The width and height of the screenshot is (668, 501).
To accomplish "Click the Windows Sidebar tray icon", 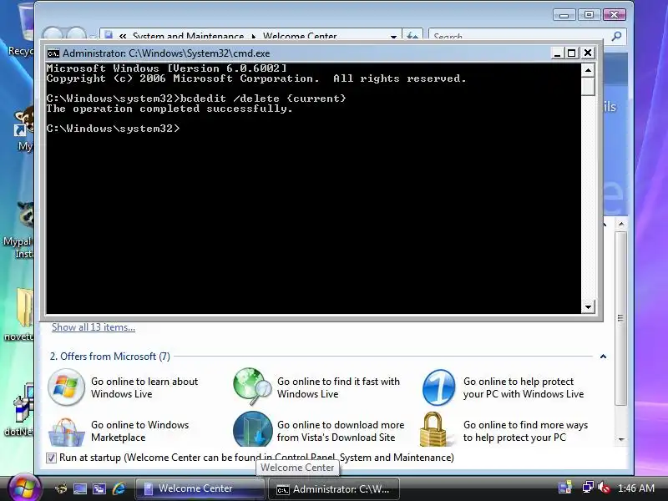I will click(565, 488).
